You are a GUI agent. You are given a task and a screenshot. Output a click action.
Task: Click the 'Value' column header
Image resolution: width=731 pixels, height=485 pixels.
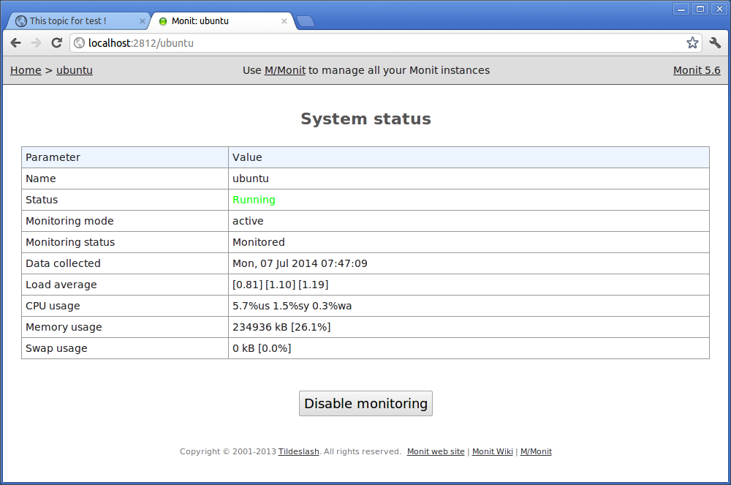(247, 157)
